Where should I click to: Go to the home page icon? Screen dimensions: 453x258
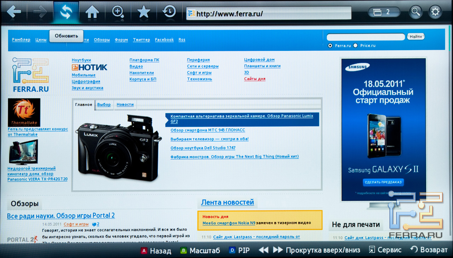[x=92, y=12]
